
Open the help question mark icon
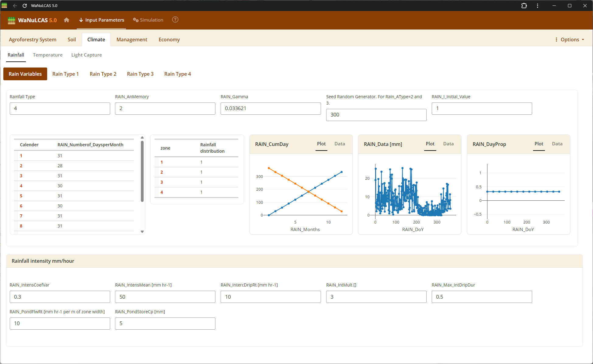coord(175,20)
